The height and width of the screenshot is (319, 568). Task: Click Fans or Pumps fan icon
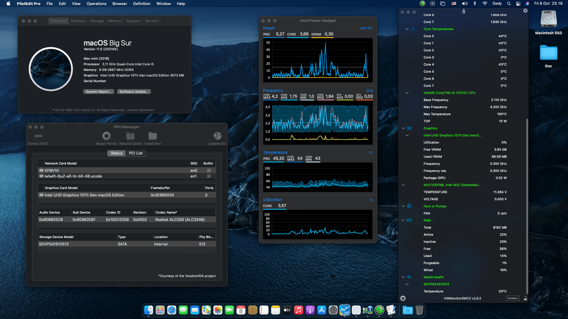(x=409, y=206)
